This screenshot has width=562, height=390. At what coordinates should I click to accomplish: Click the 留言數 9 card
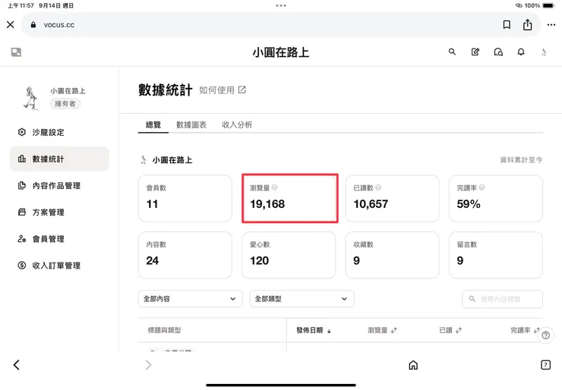click(x=496, y=255)
